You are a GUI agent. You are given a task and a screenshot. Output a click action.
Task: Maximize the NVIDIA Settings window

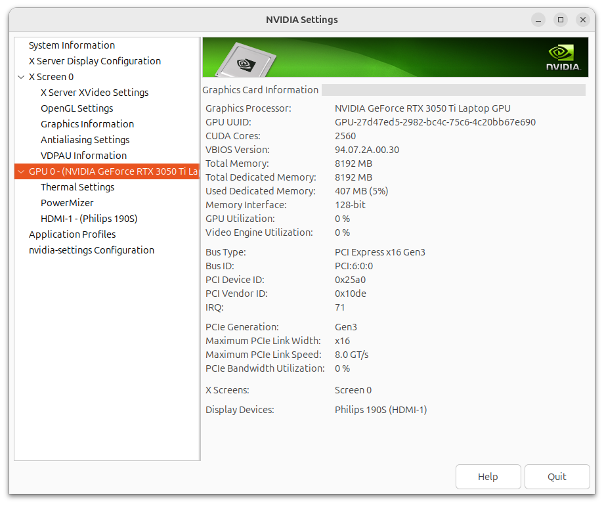(x=560, y=20)
